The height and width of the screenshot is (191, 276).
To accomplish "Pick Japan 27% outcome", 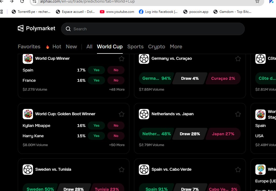I will [223, 134].
